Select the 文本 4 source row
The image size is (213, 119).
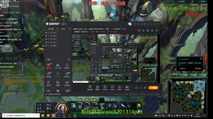58,33
